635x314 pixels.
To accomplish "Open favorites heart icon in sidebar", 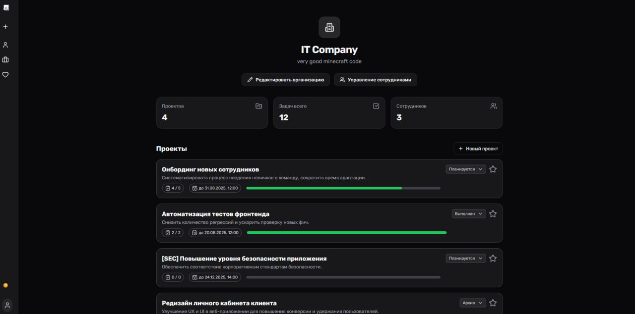I will tap(5, 75).
